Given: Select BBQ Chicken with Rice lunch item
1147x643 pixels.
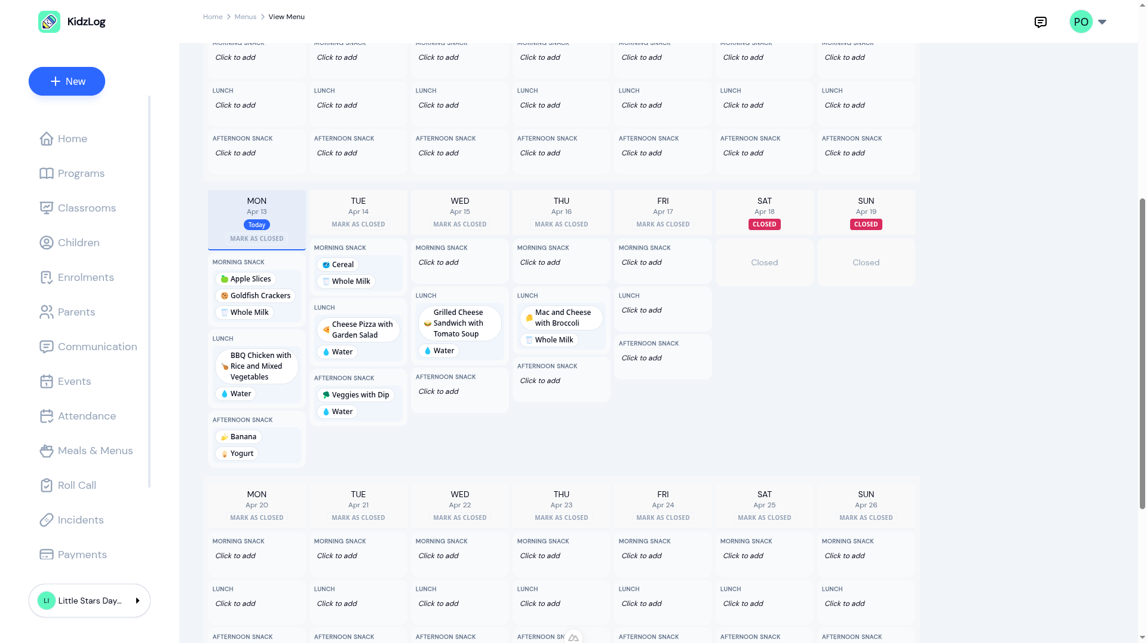Looking at the screenshot, I should [x=257, y=366].
